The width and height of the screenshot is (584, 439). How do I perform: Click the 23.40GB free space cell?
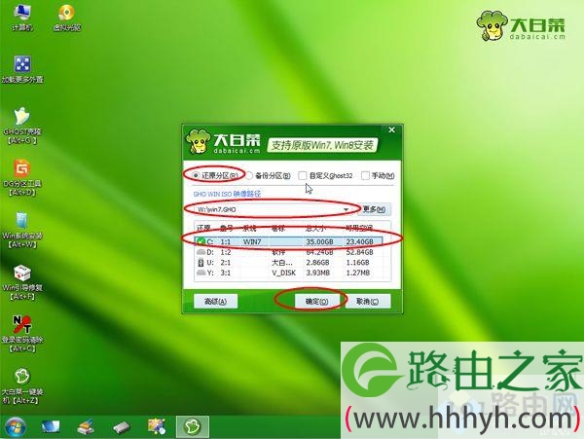pyautogui.click(x=359, y=241)
